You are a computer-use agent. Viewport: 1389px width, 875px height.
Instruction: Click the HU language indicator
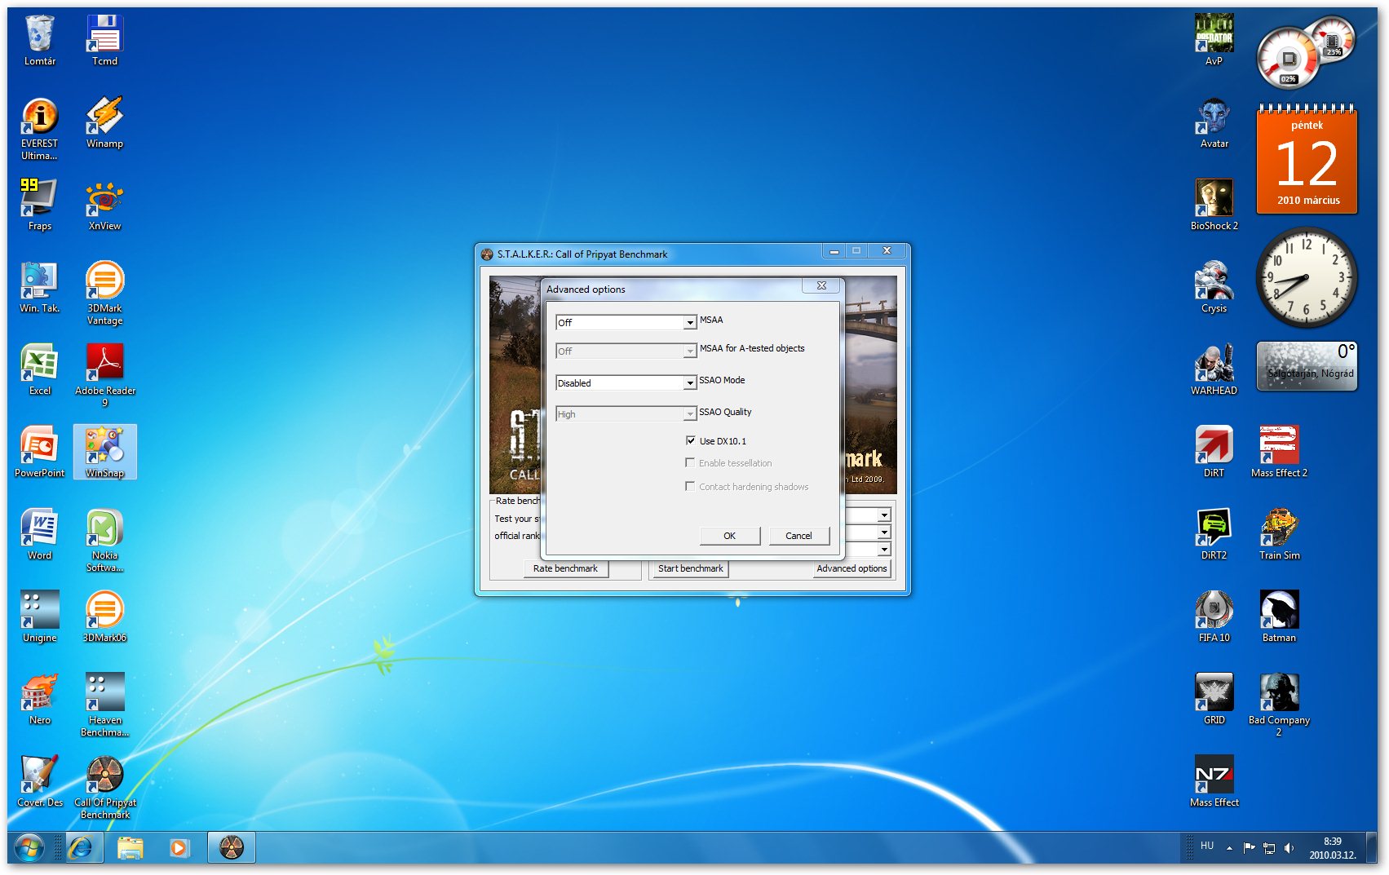[1207, 846]
